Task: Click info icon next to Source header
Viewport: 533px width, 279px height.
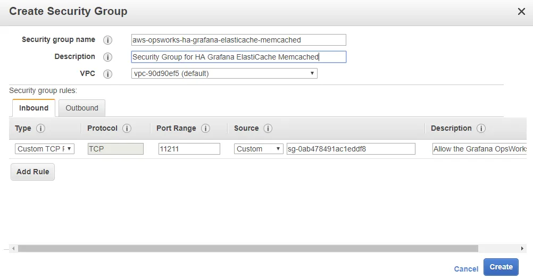Action: (x=268, y=129)
